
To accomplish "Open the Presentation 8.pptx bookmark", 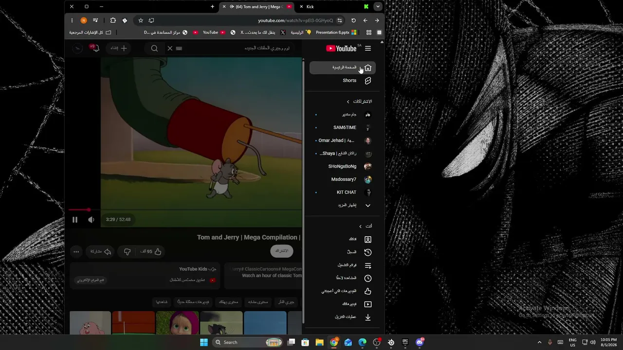I will [336, 33].
